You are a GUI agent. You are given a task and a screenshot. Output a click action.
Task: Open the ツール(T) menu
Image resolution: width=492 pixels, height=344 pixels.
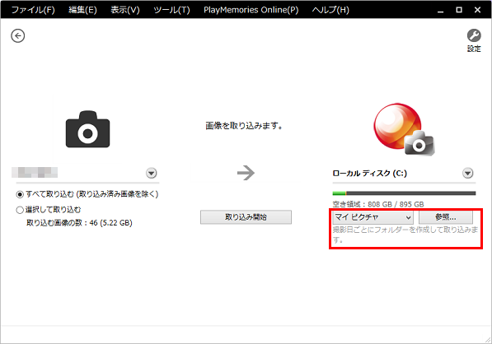pyautogui.click(x=171, y=10)
